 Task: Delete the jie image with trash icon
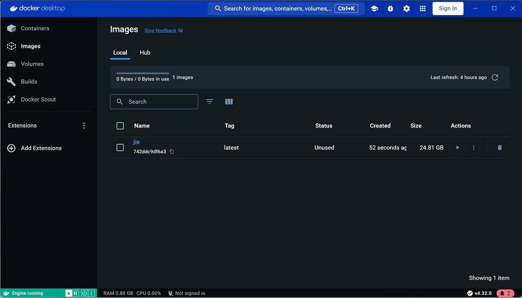pos(500,148)
